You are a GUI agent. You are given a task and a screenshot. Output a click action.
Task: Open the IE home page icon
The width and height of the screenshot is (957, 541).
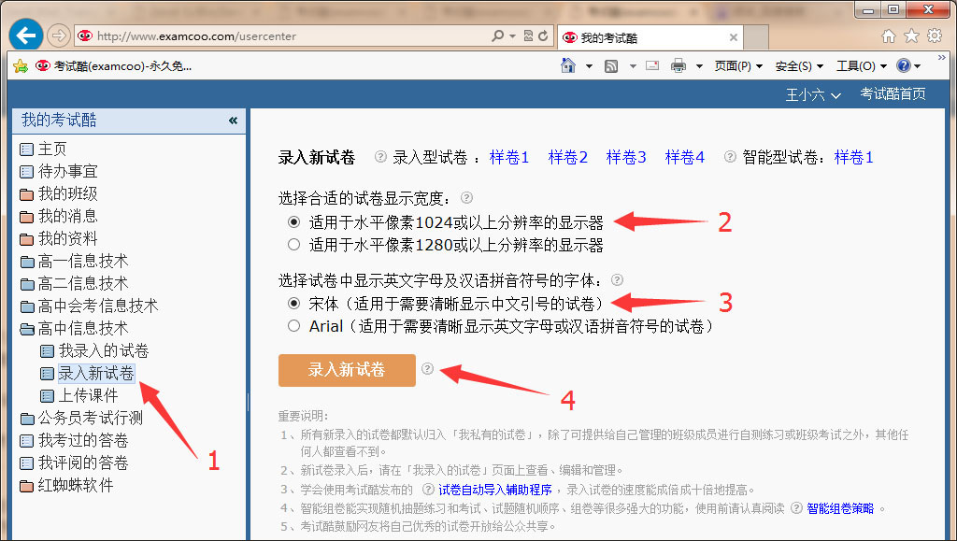point(889,36)
